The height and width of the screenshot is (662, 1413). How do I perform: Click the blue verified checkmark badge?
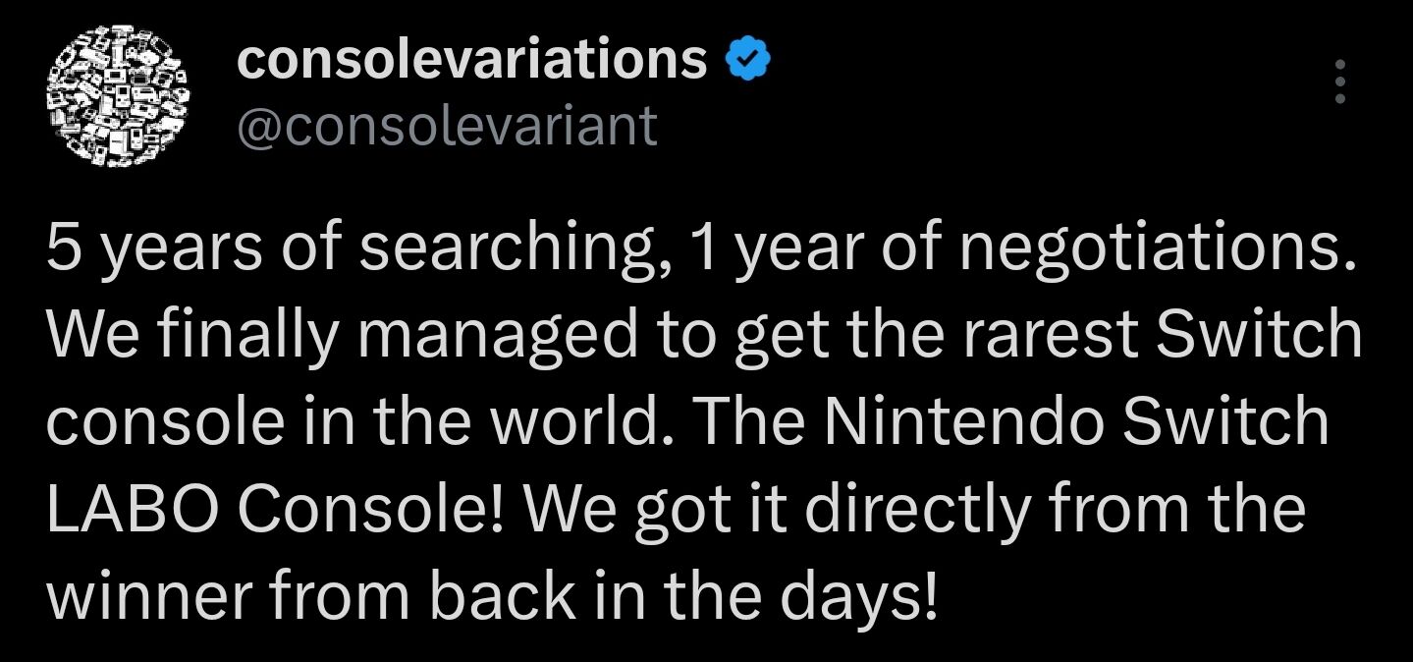748,63
